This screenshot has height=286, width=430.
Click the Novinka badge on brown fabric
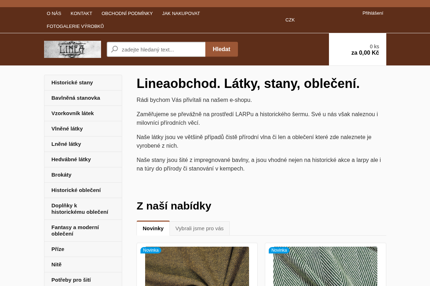coord(150,250)
